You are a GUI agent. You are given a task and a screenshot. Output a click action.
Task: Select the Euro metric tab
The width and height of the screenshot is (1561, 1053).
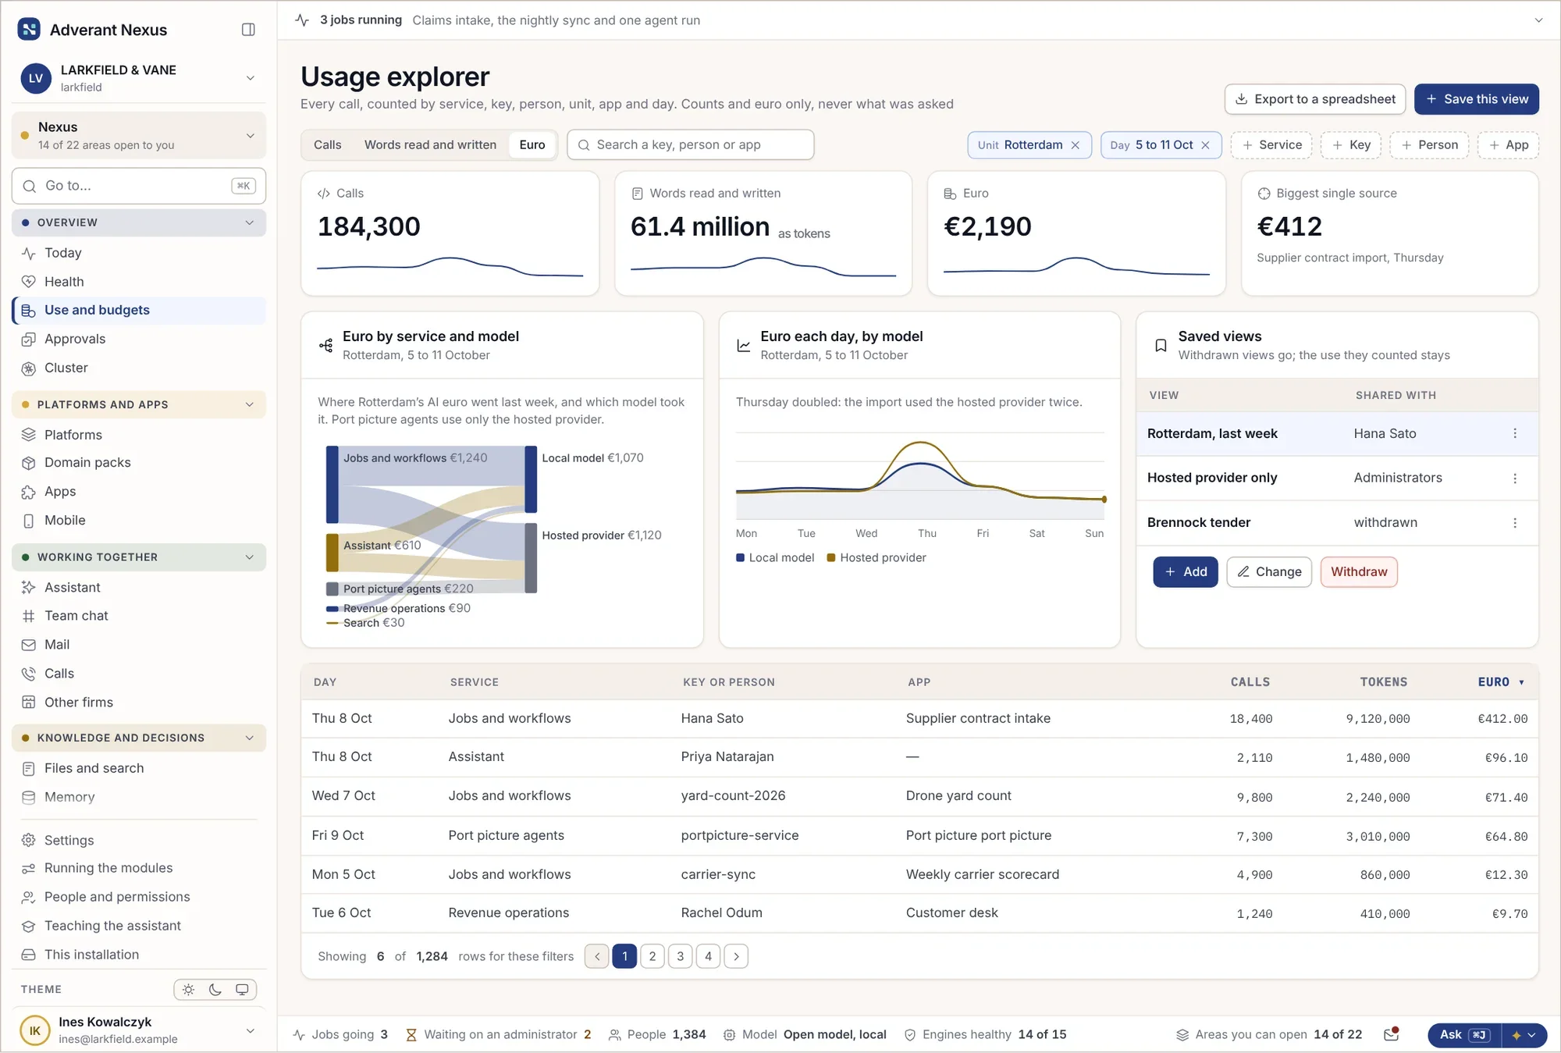[532, 145]
